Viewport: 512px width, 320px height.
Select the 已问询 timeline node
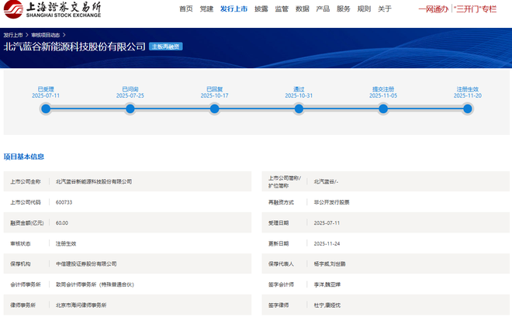[x=130, y=108]
